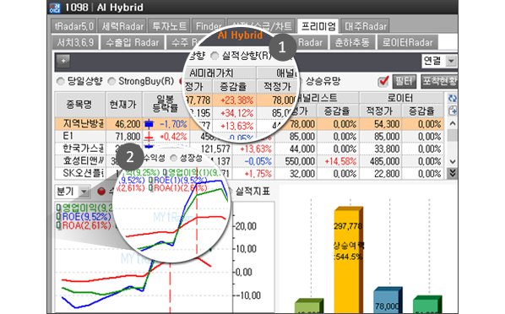Click the blue candlestick icon in the 지역난방 row

click(149, 124)
